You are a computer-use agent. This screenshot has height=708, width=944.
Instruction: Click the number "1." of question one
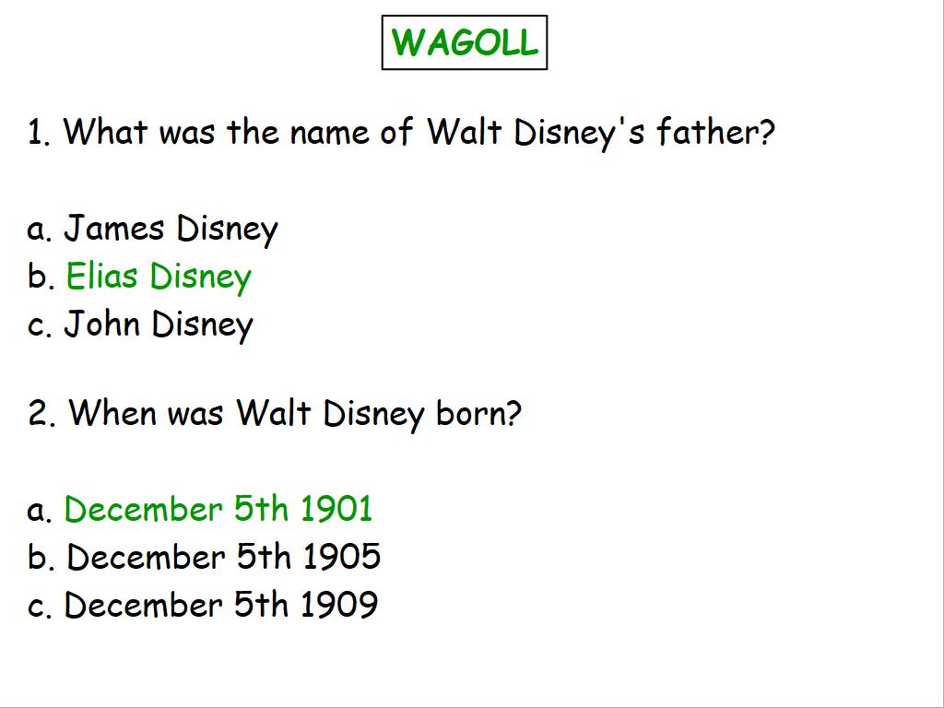coord(39,133)
